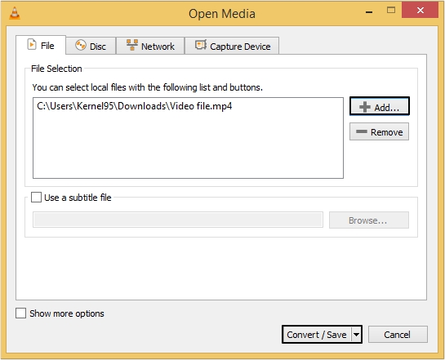Enable the Use a subtitle file checkbox
The width and height of the screenshot is (445, 360).
pyautogui.click(x=36, y=198)
